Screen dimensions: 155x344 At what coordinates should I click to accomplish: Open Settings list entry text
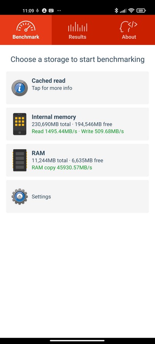point(41,197)
